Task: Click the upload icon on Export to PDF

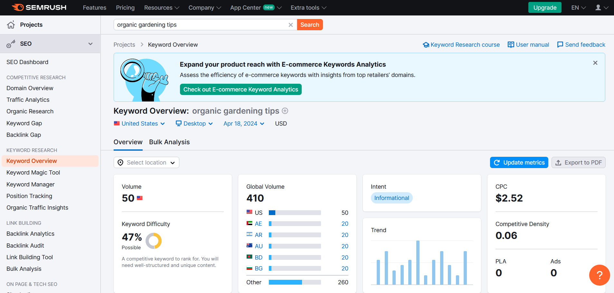Action: pos(558,163)
